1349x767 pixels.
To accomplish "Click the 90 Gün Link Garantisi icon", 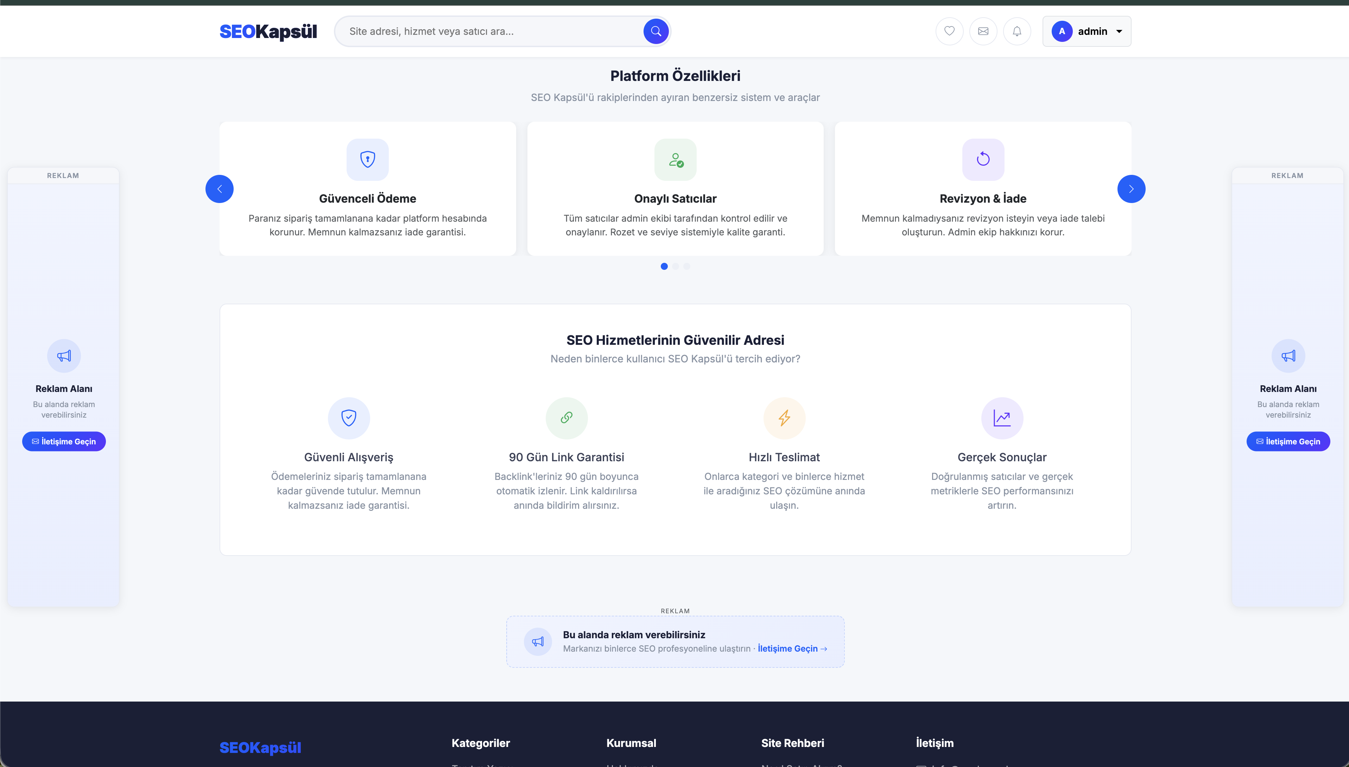I will coord(566,418).
